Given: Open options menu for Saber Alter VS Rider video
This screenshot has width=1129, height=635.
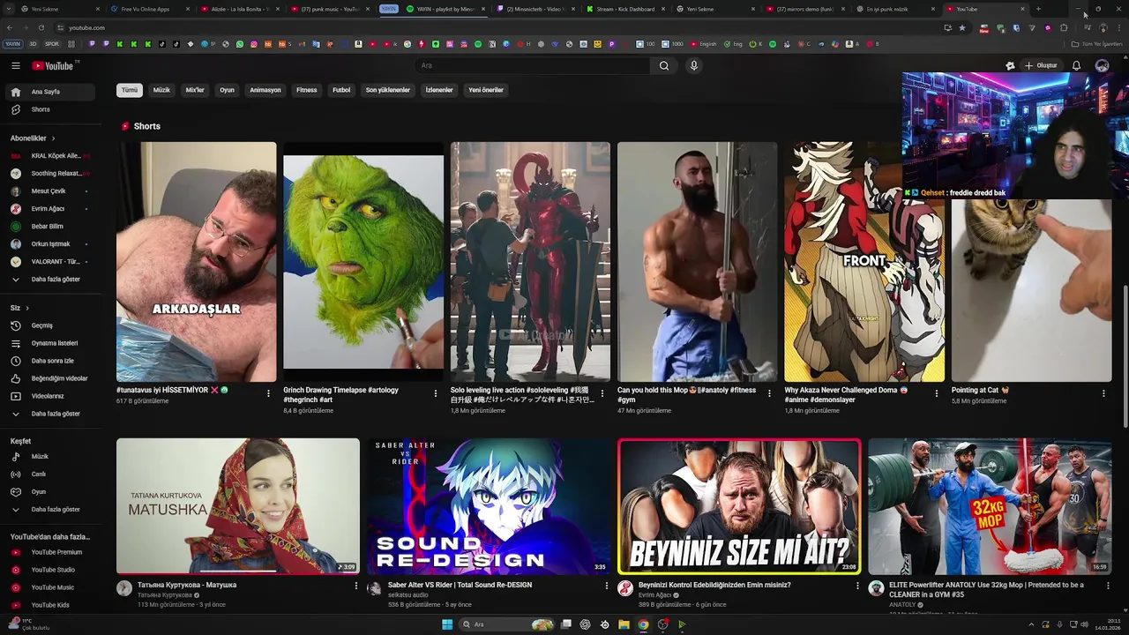Looking at the screenshot, I should tap(606, 586).
